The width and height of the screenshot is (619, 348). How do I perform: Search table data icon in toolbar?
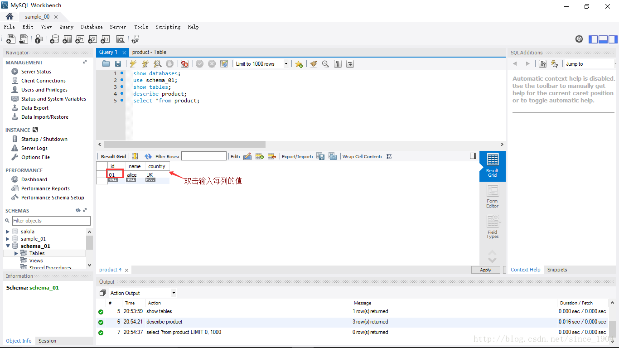(121, 39)
